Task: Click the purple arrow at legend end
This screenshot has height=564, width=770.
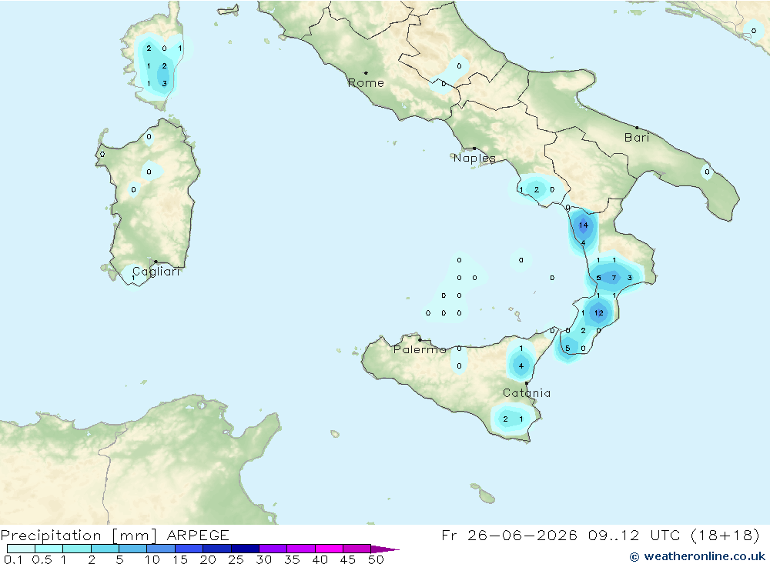Action: click(x=384, y=549)
